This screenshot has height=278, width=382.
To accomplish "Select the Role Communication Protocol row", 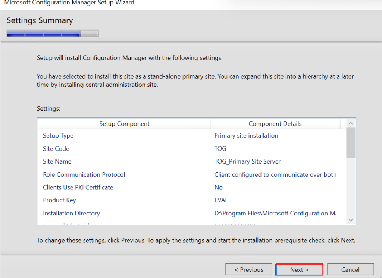I will (84, 174).
